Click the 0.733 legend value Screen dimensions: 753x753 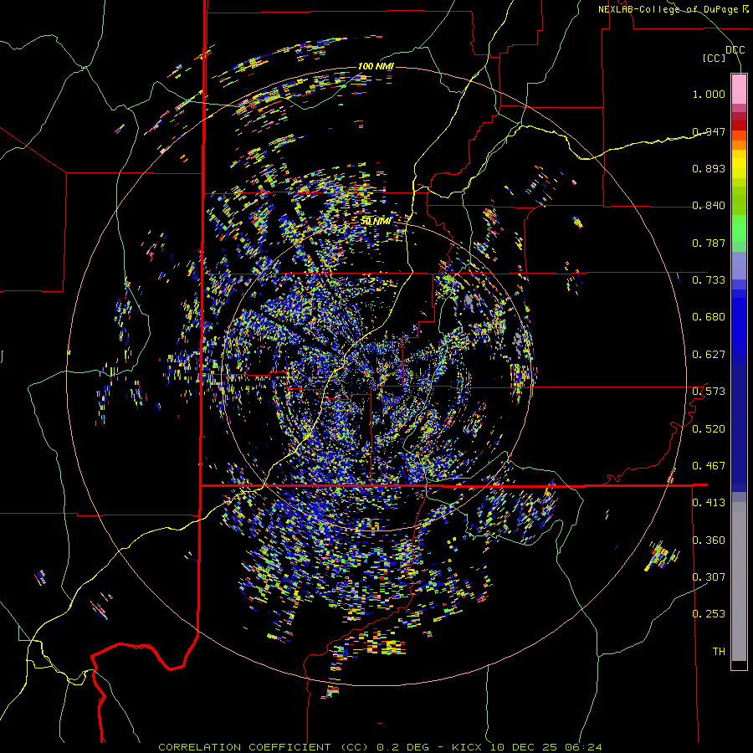tap(709, 280)
